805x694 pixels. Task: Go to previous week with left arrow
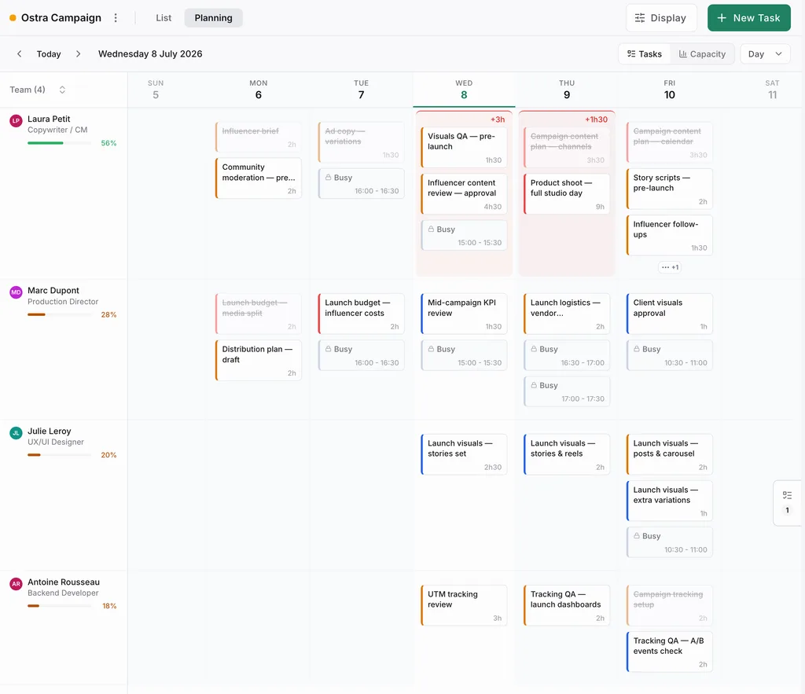click(x=19, y=54)
